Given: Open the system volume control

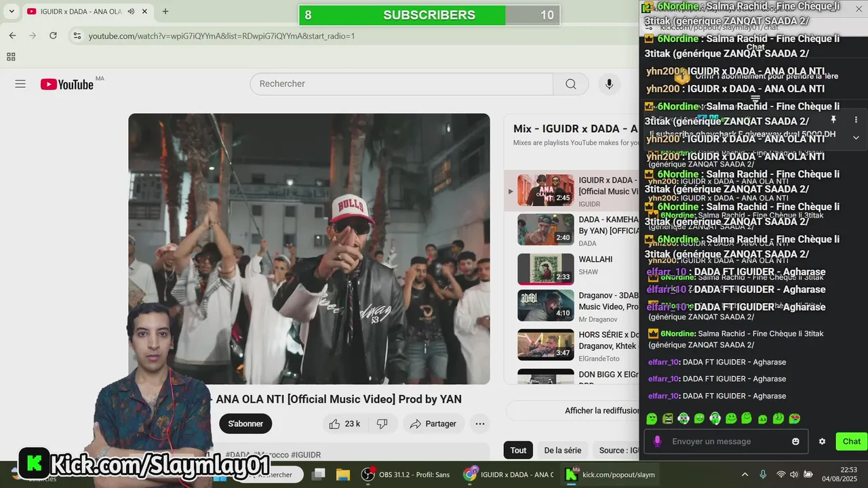Looking at the screenshot, I should click(x=794, y=474).
